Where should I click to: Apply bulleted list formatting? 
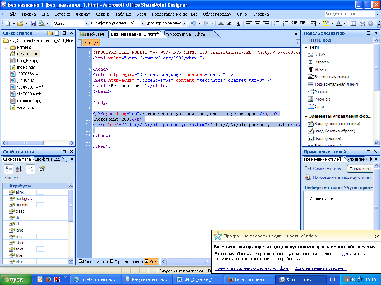tap(285, 23)
